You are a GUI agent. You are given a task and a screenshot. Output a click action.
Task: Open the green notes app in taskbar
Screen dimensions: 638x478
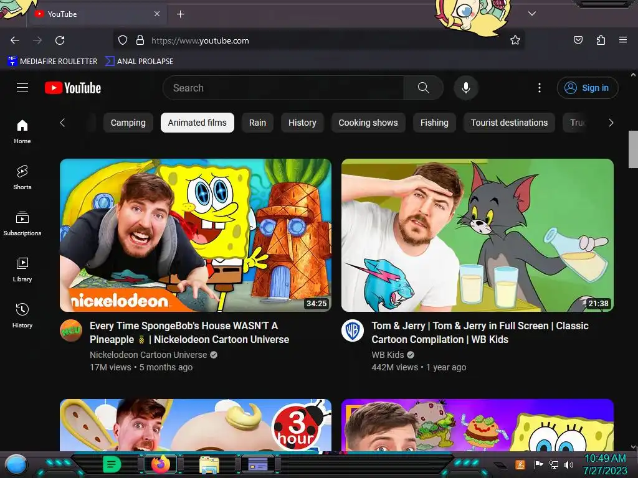point(112,464)
